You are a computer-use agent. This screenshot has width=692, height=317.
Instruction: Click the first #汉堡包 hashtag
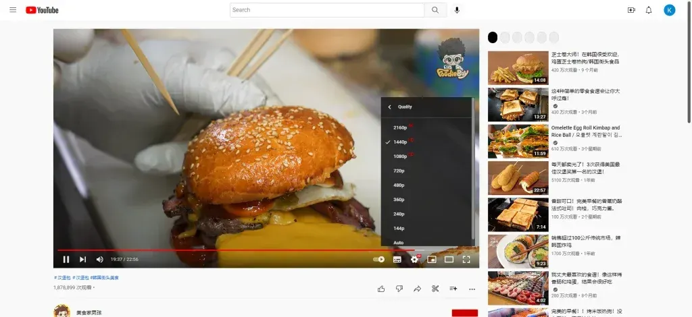pos(61,278)
